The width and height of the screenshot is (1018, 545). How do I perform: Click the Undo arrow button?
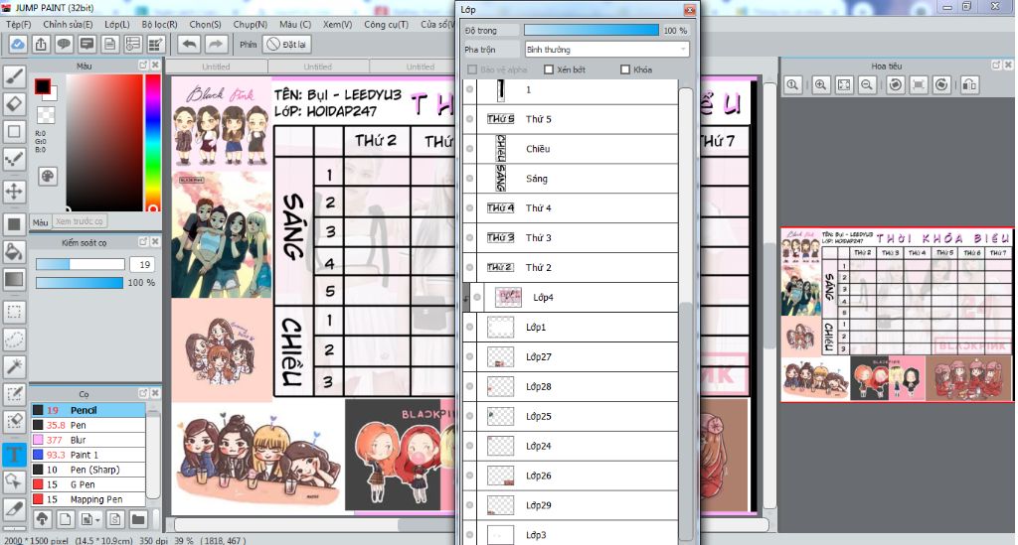(x=189, y=44)
